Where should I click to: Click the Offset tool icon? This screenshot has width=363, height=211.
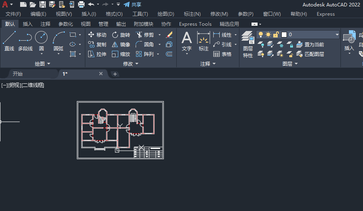169,54
